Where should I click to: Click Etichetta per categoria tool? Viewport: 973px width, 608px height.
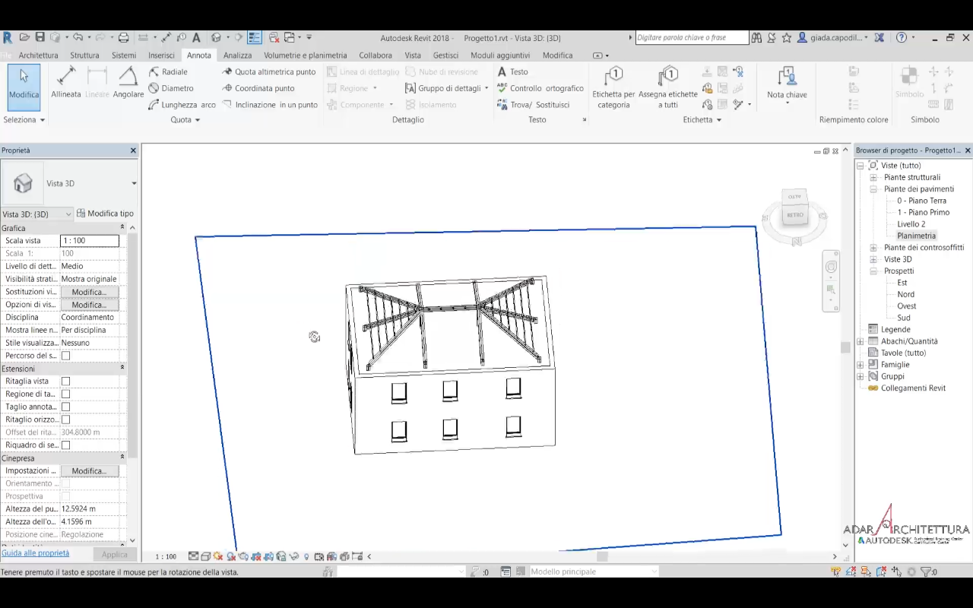tap(613, 87)
